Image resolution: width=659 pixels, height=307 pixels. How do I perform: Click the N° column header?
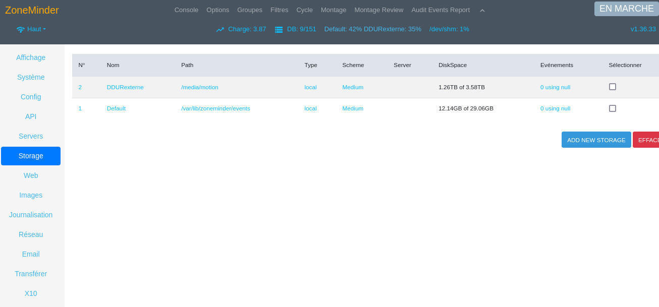tap(82, 65)
